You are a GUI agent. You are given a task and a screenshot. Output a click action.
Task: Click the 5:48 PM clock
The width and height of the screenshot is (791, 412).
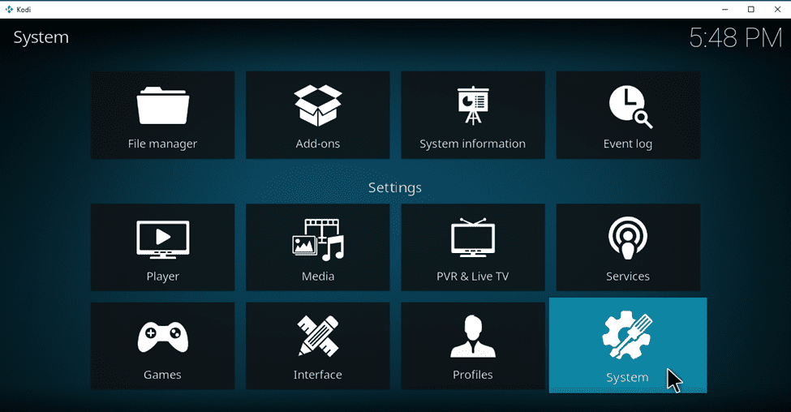[736, 38]
